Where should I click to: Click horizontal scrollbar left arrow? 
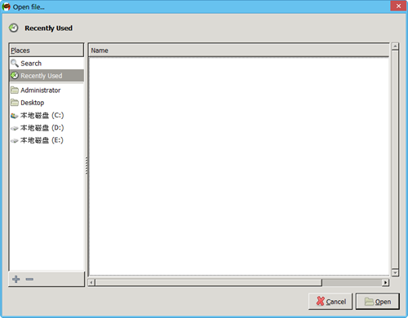click(x=91, y=283)
